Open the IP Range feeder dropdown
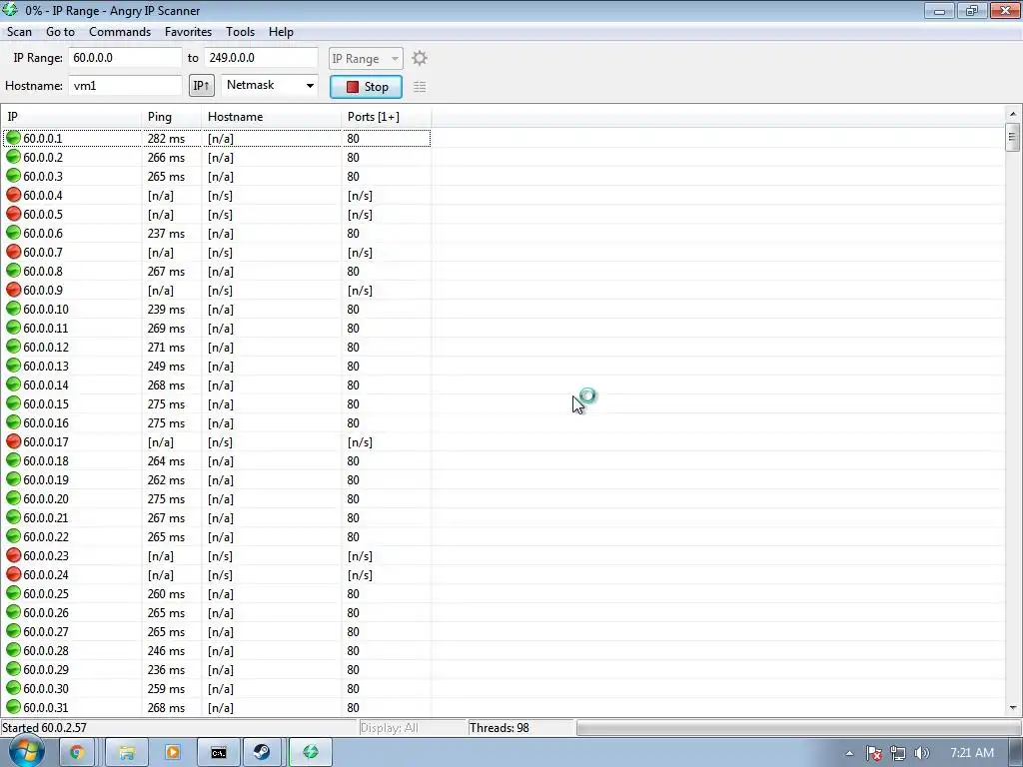Viewport: 1023px width, 767px height. (366, 58)
